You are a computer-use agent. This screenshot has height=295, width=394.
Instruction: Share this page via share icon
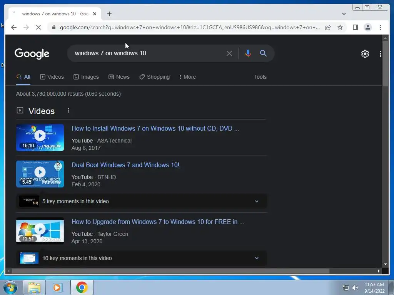pyautogui.click(x=328, y=27)
